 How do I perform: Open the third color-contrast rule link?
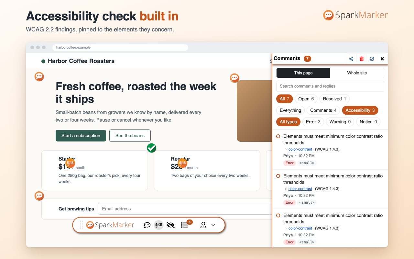pos(300,228)
